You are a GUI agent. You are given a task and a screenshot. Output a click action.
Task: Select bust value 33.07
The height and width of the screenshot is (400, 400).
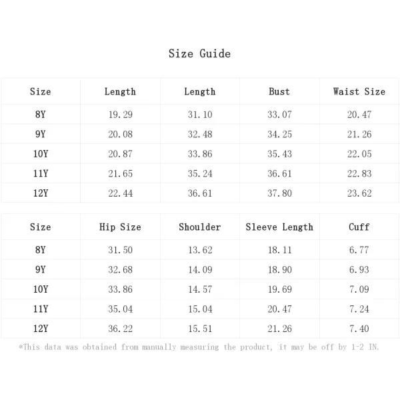pyautogui.click(x=279, y=114)
